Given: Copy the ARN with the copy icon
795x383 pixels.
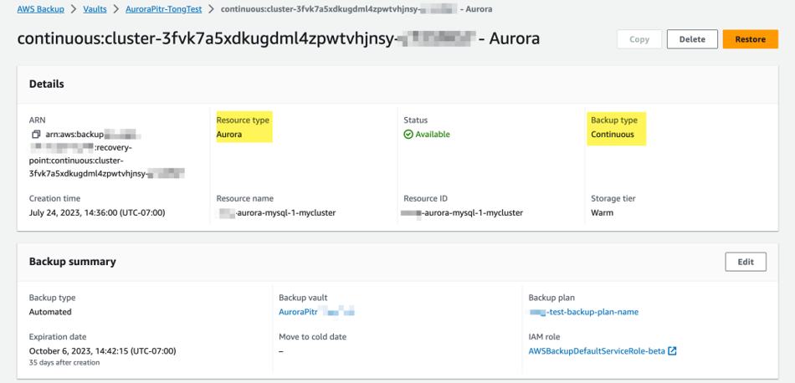Looking at the screenshot, I should pos(36,135).
